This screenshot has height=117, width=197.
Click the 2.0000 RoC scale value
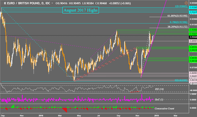click(x=193, y=94)
